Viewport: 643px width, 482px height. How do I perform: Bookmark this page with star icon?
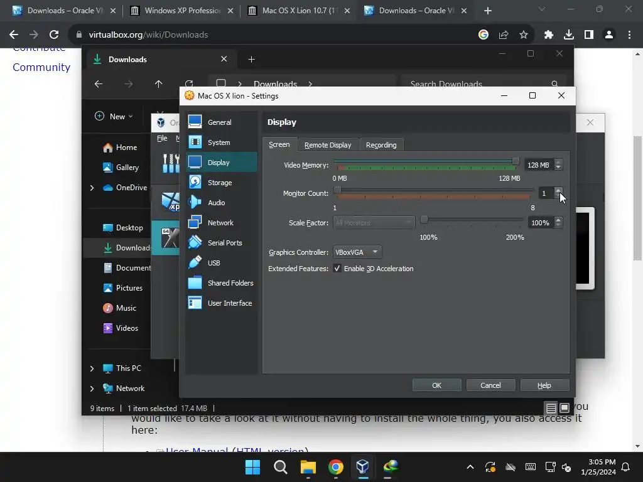coord(523,35)
